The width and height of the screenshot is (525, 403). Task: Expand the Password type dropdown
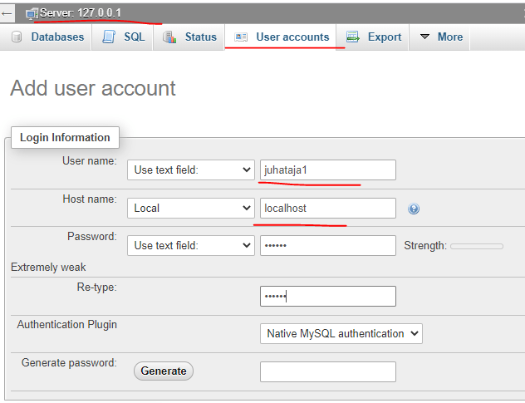tap(191, 245)
